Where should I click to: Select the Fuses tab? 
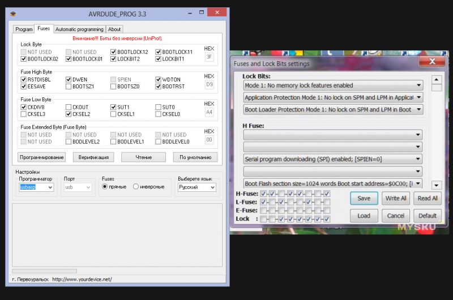tap(44, 29)
